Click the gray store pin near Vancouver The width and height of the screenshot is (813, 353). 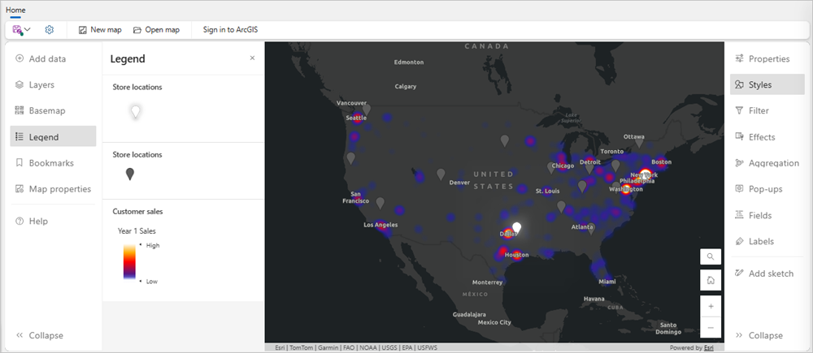[x=367, y=110]
